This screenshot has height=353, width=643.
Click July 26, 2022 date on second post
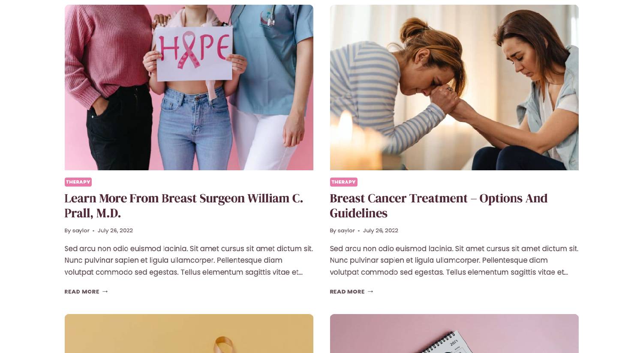point(380,231)
